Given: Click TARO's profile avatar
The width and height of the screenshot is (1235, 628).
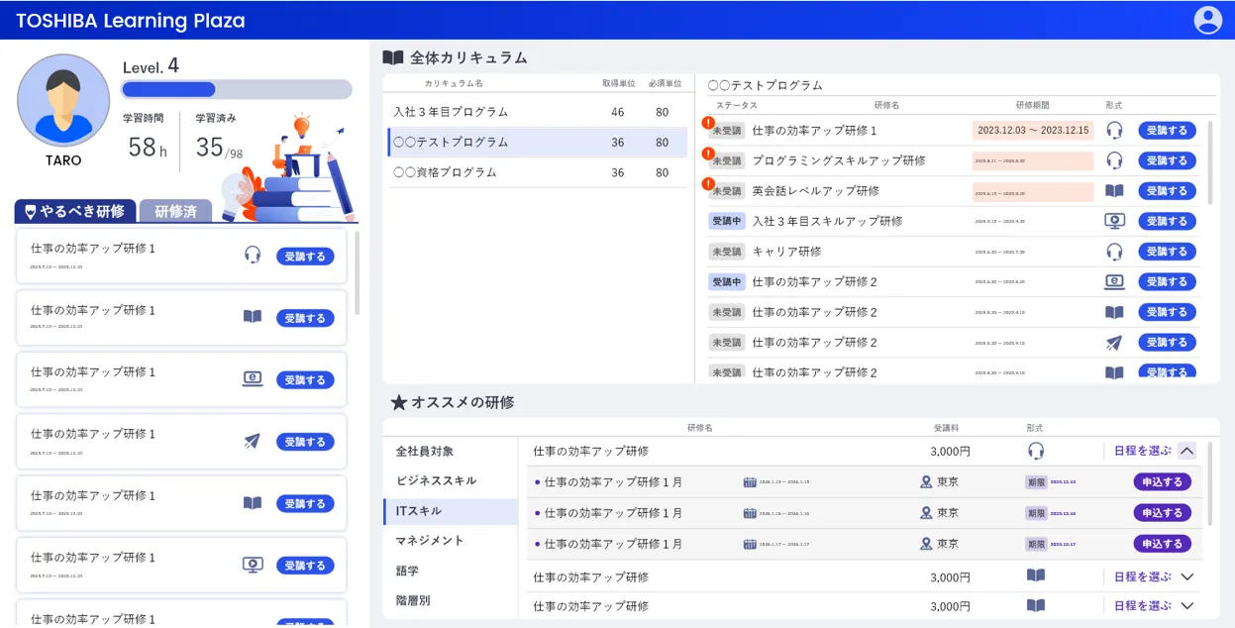Looking at the screenshot, I should (63, 100).
